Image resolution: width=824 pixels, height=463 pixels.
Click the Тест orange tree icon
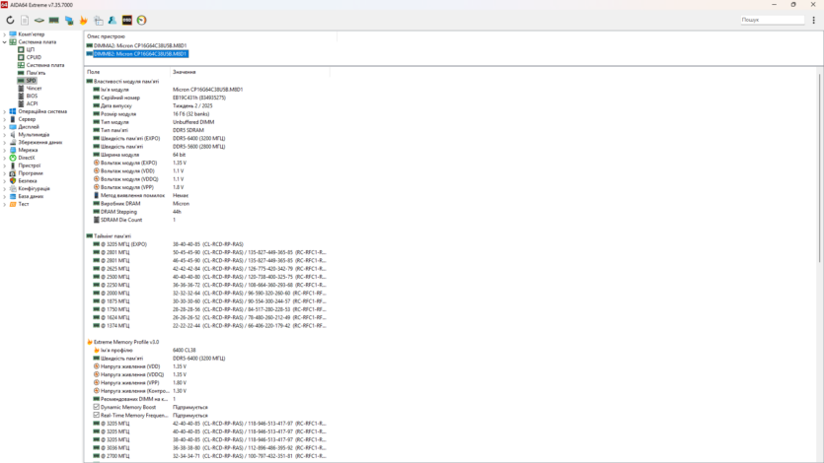click(13, 204)
